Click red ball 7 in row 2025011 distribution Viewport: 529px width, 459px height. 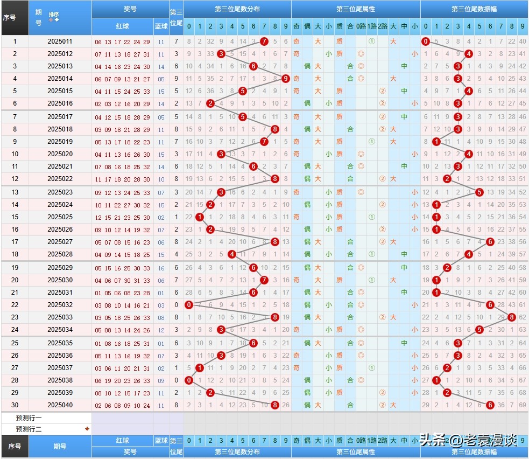pyautogui.click(x=264, y=41)
